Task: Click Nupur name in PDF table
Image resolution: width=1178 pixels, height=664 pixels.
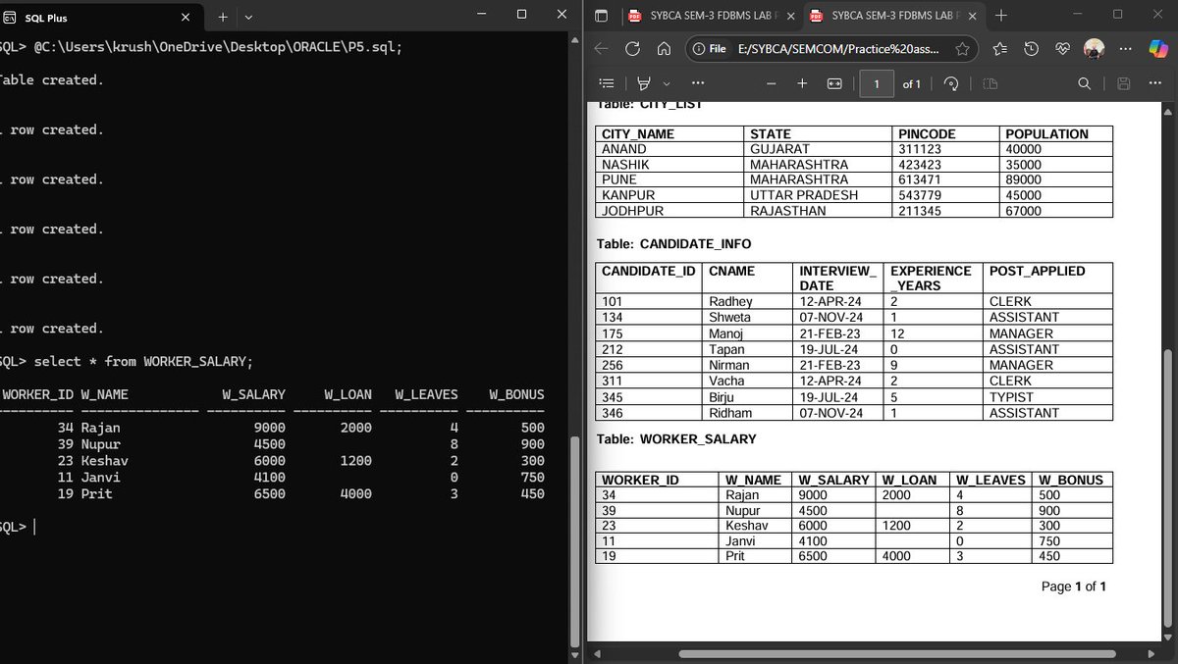Action: (x=742, y=510)
